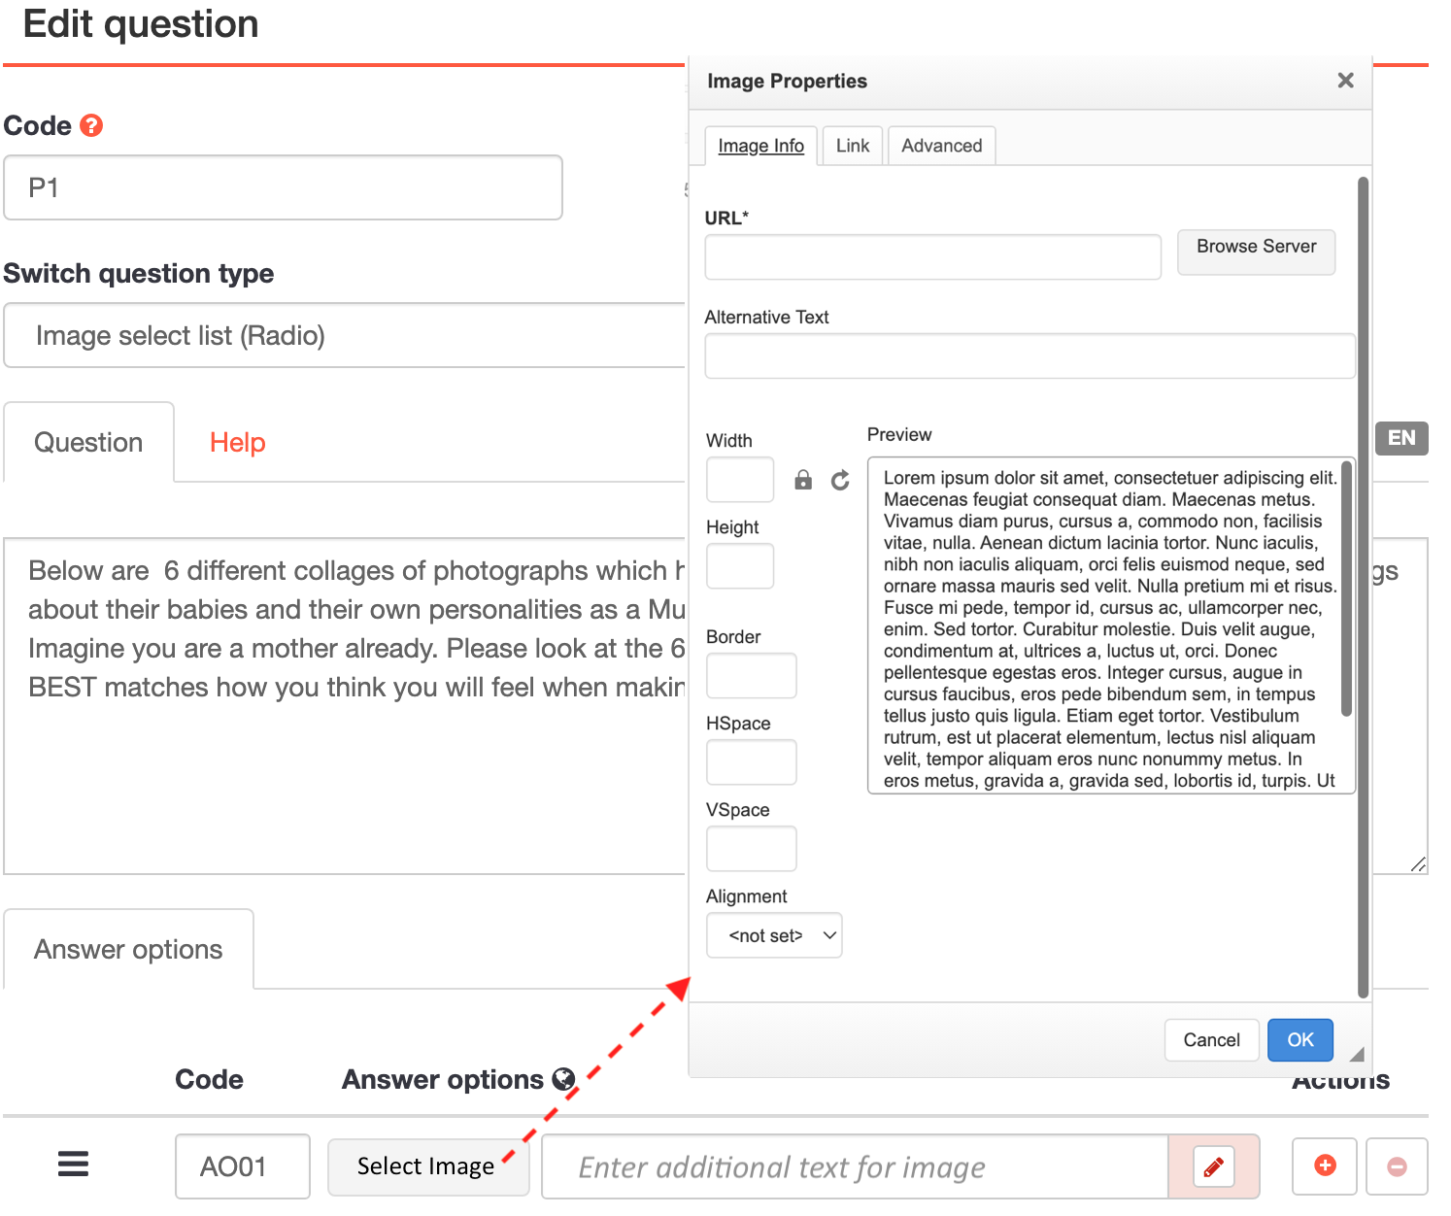Open Switch question type selector
This screenshot has width=1451, height=1216.
coord(345,336)
